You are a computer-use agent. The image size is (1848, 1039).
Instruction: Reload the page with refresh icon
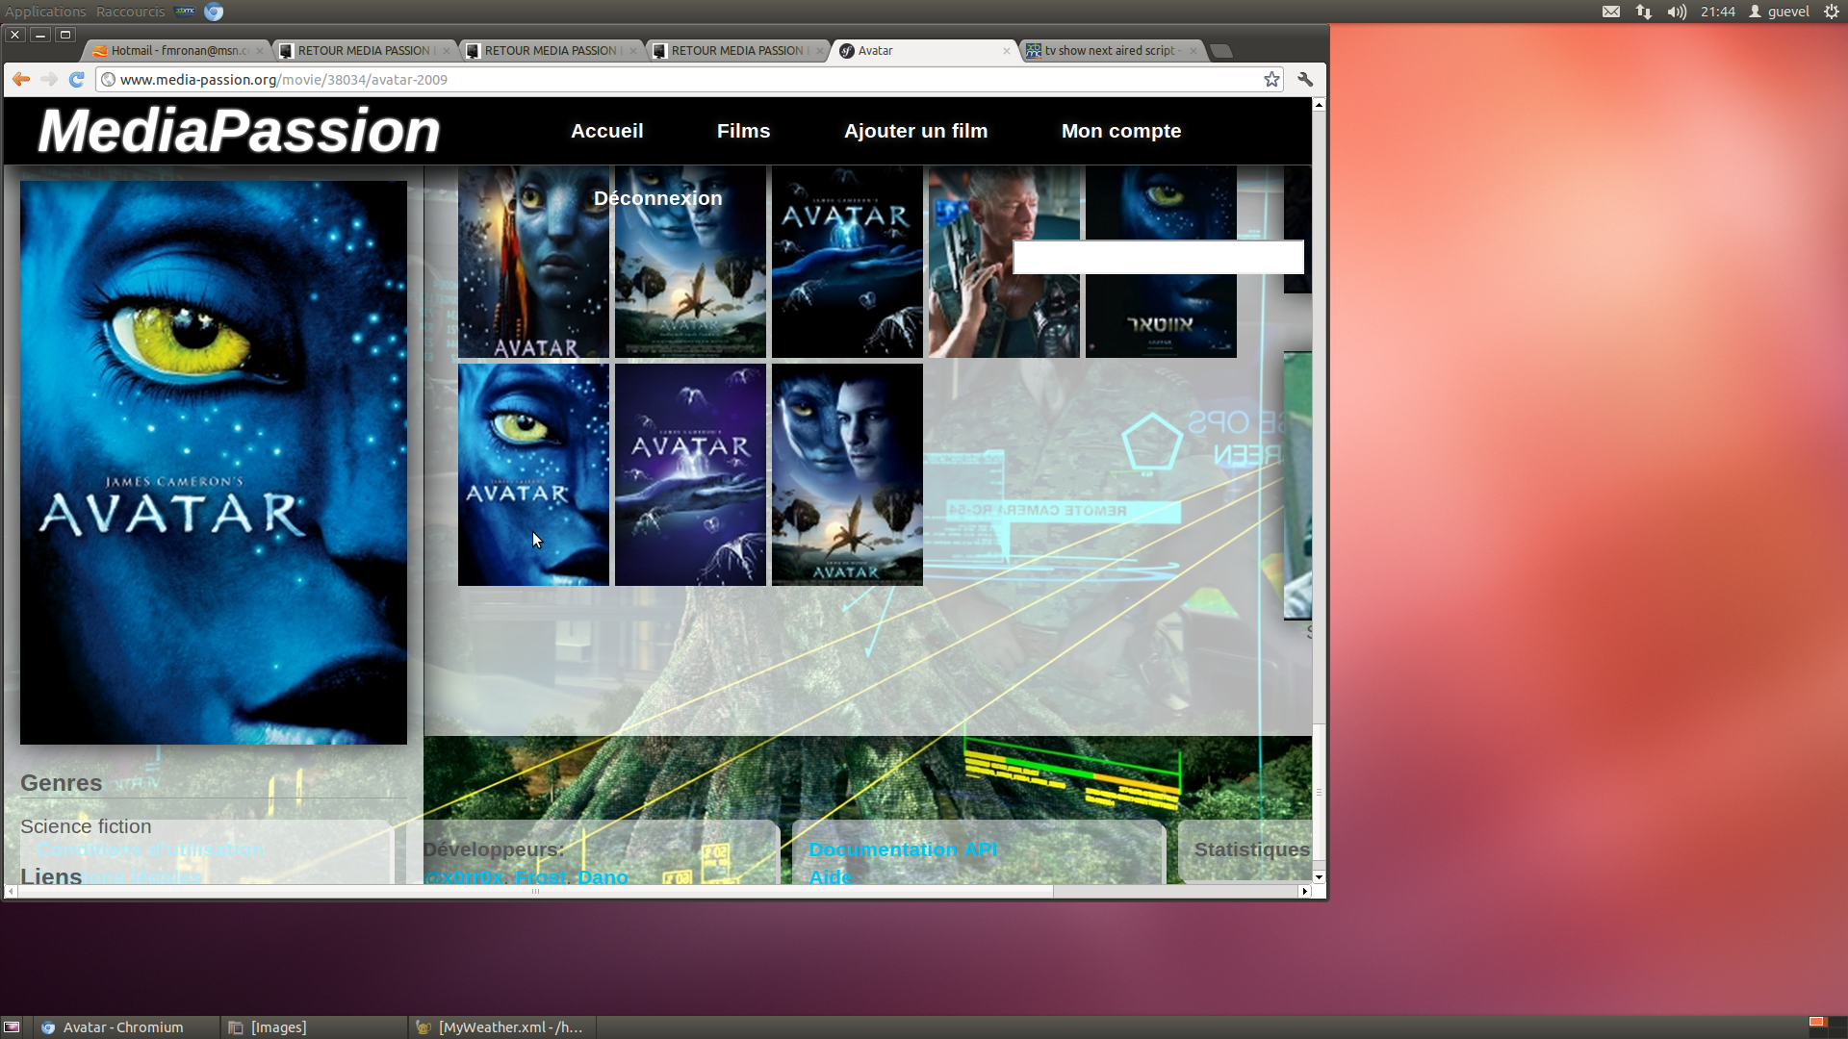(77, 80)
